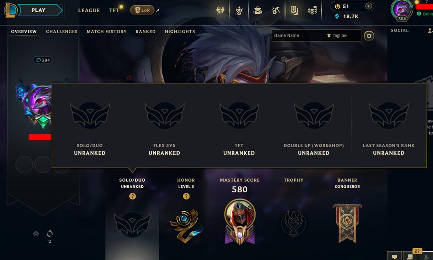Select the Mastery Score champion emblem
Image resolution: width=433 pixels, height=260 pixels.
coord(240,222)
